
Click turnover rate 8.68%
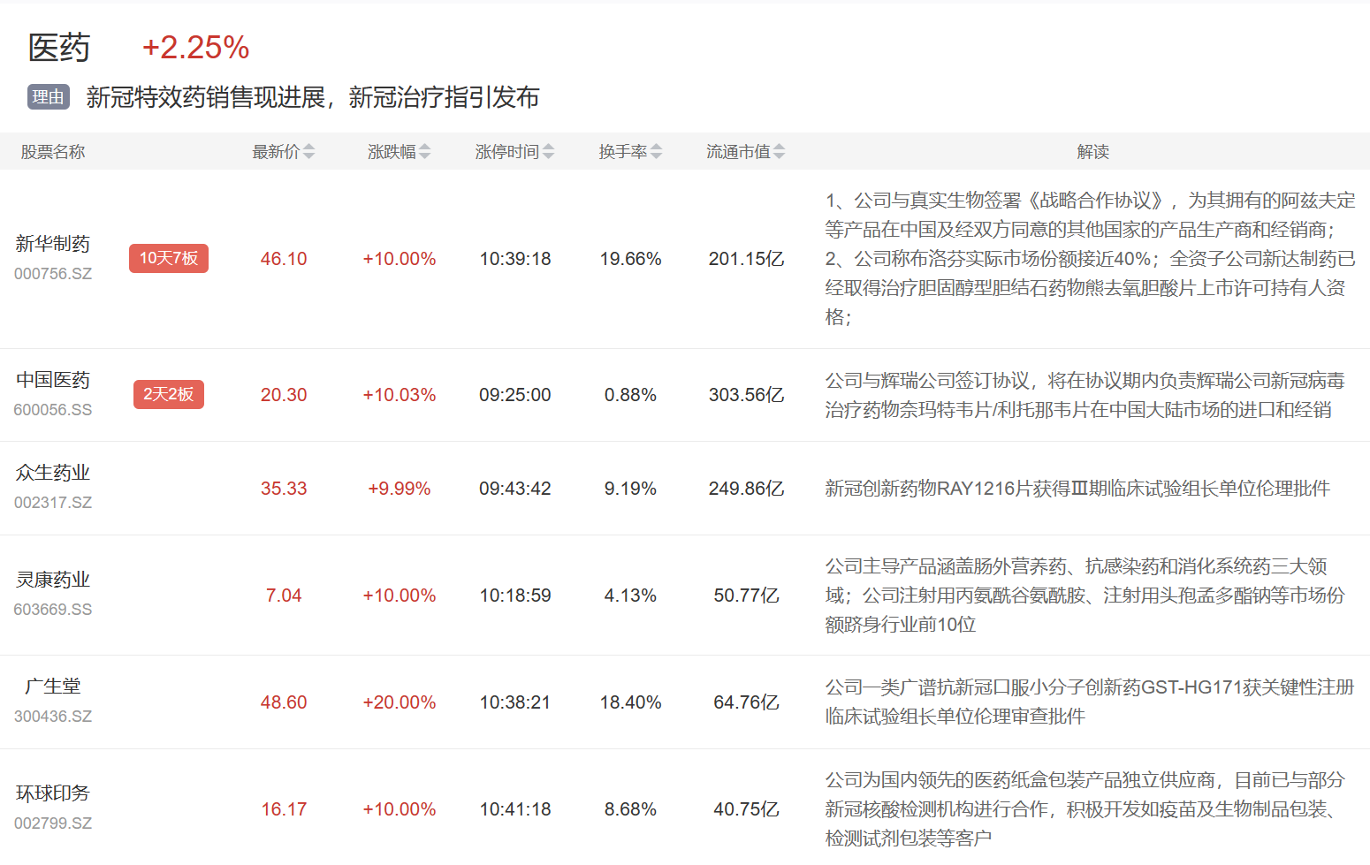(x=630, y=809)
